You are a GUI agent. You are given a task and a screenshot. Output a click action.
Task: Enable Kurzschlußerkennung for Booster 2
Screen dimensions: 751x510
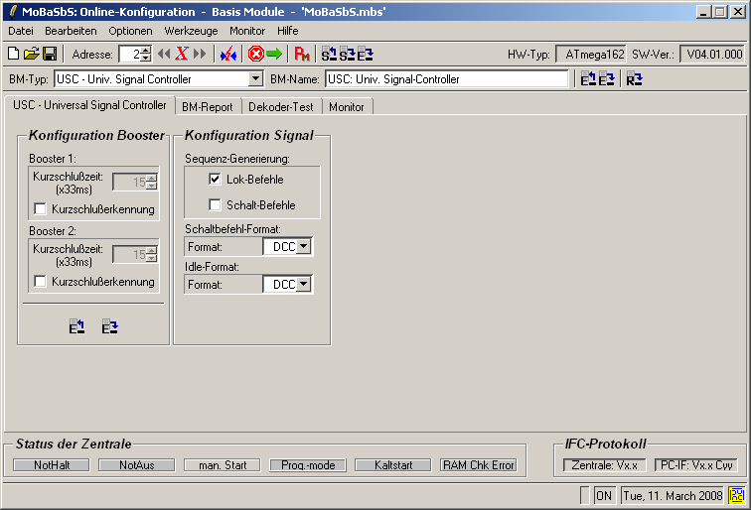(x=41, y=282)
